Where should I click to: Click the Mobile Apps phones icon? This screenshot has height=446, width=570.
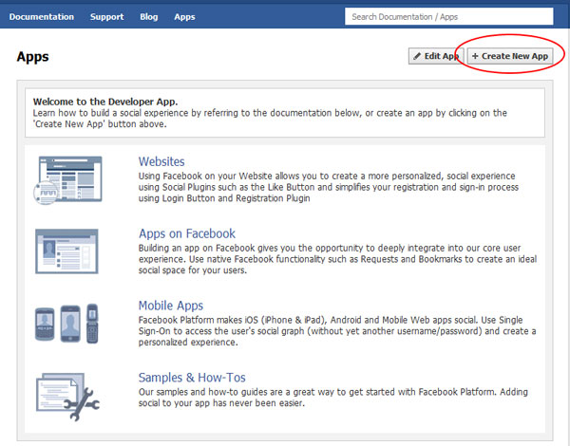pyautogui.click(x=68, y=323)
